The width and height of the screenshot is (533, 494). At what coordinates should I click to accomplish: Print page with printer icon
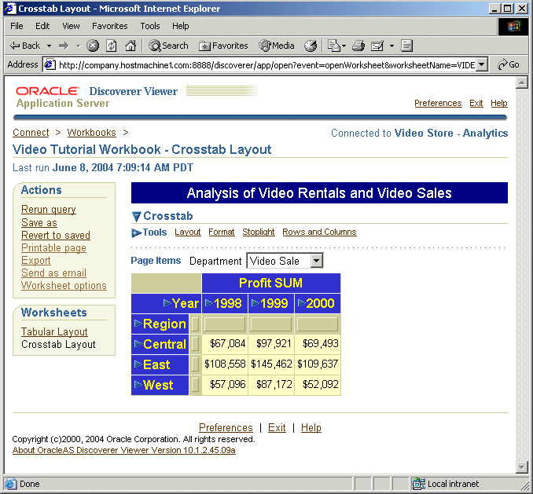pos(358,46)
